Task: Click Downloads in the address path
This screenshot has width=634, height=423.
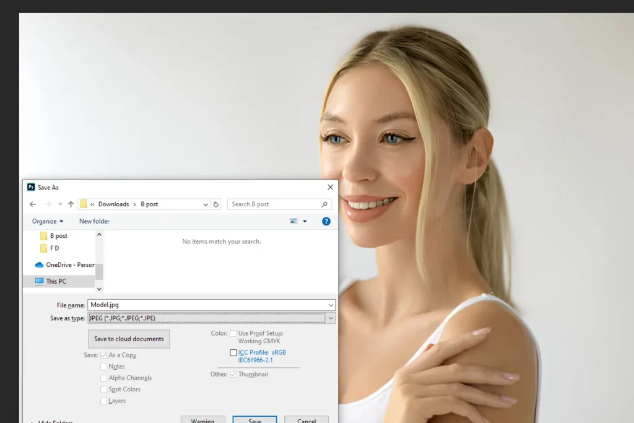Action: (x=114, y=204)
